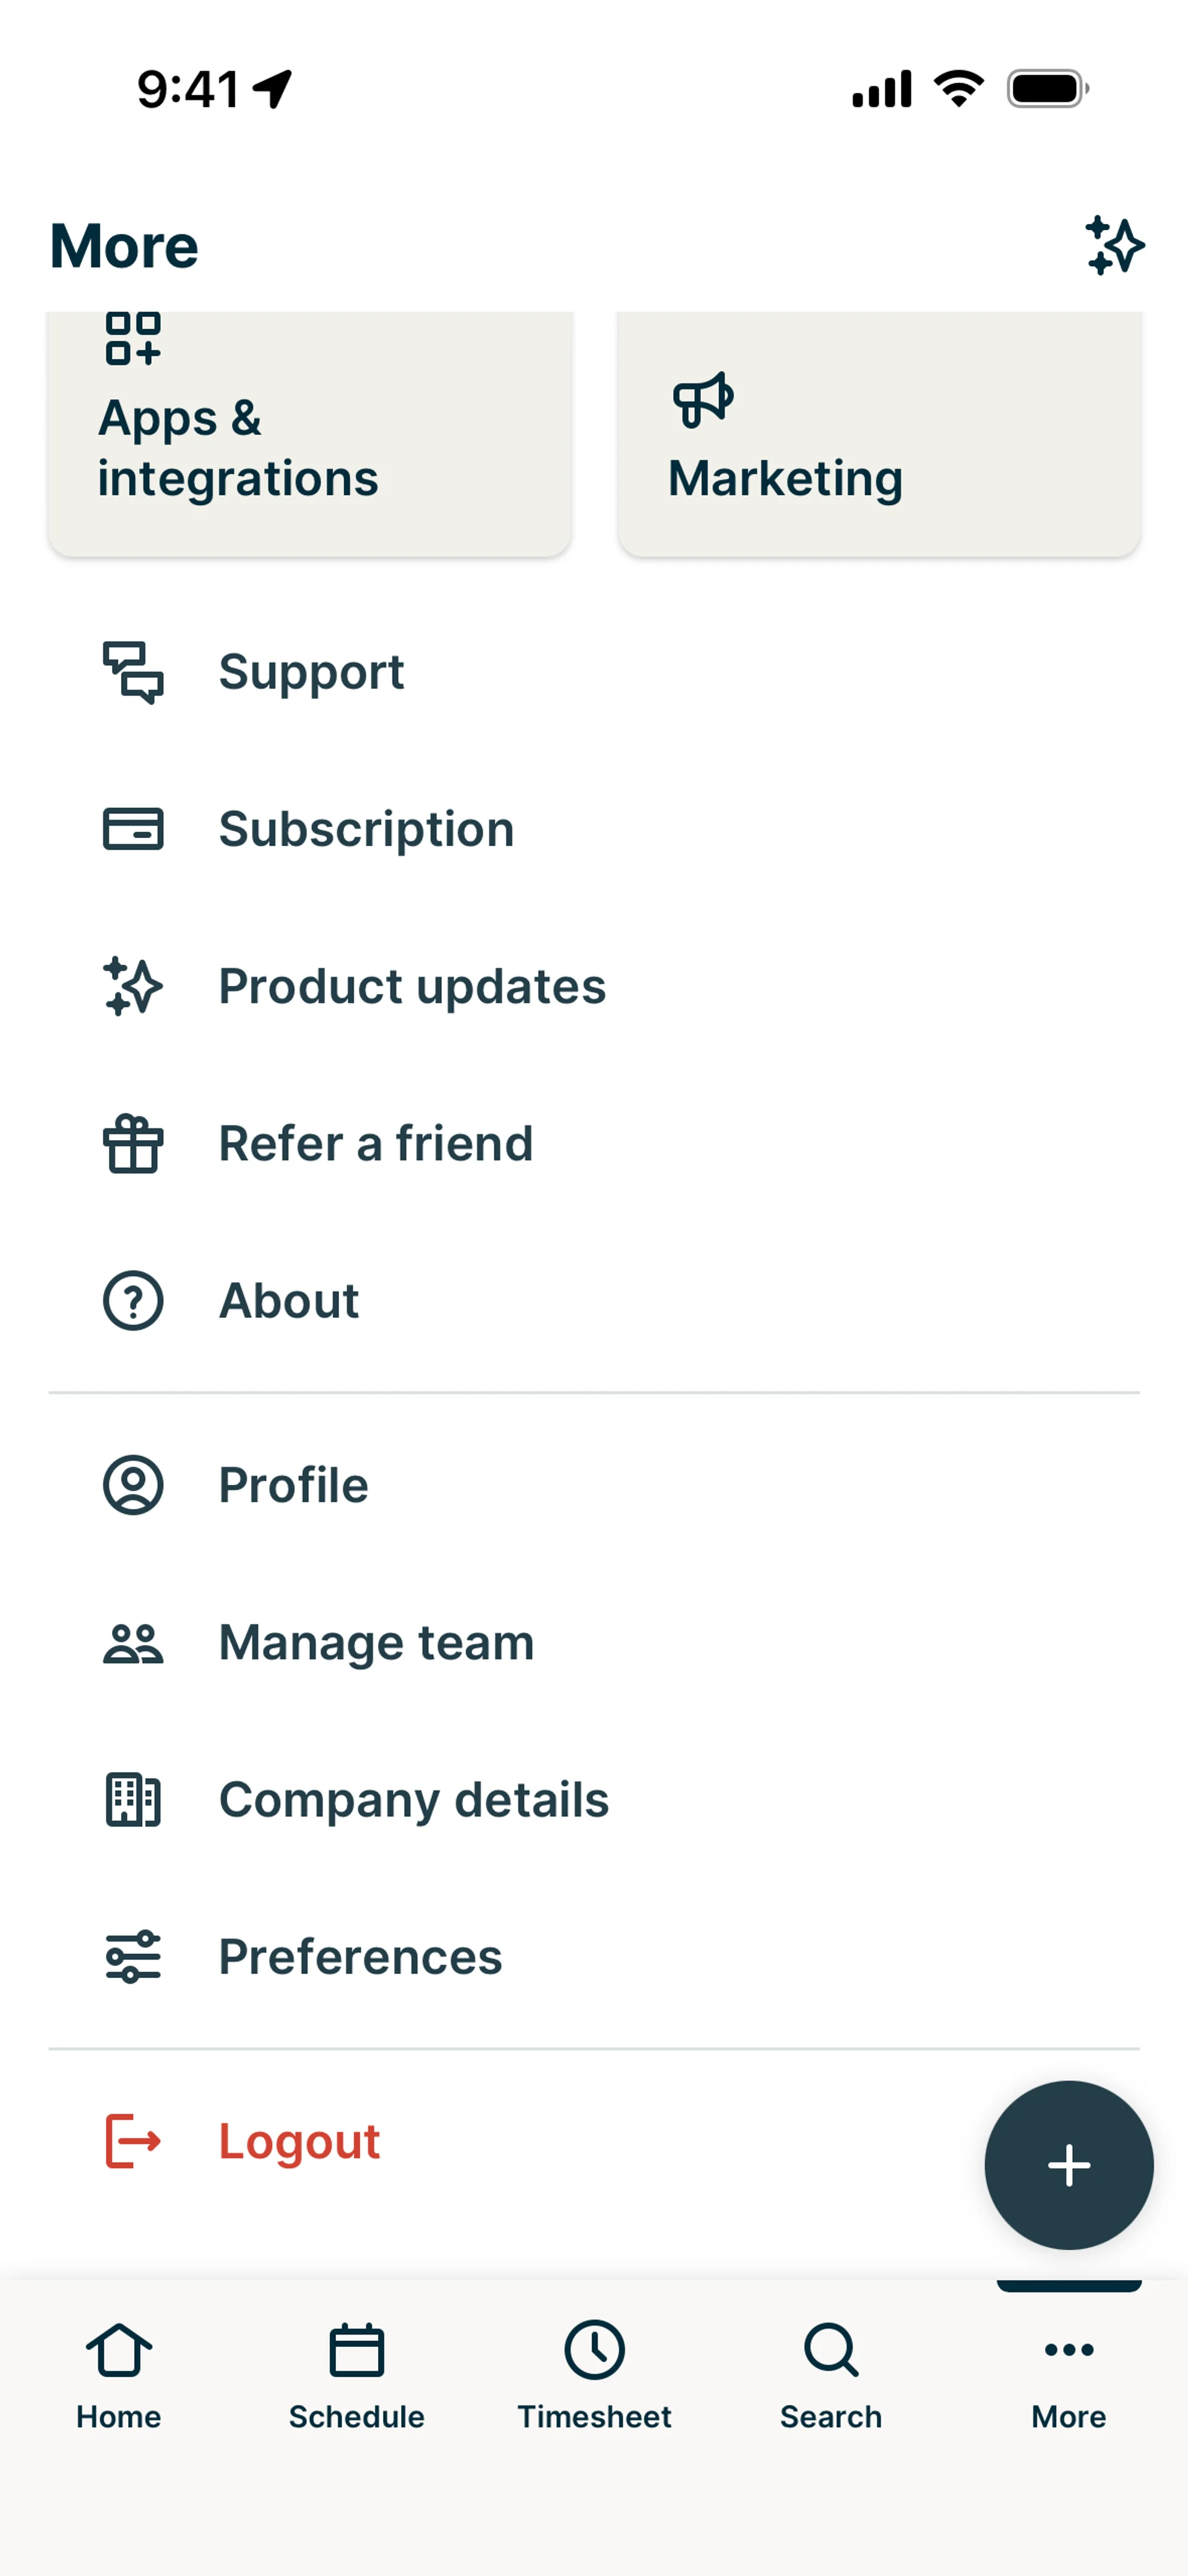The height and width of the screenshot is (2576, 1188).
Task: Go to the Search tab
Action: coord(831,2375)
